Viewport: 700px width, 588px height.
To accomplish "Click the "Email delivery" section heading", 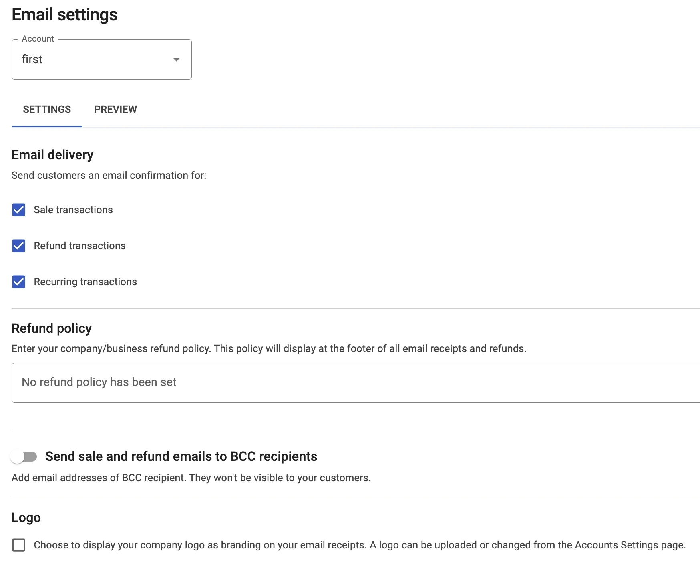I will [52, 155].
